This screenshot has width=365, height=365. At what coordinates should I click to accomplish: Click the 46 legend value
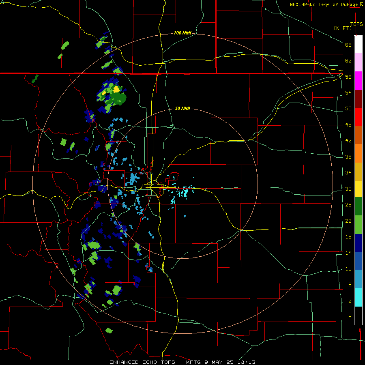348,125
